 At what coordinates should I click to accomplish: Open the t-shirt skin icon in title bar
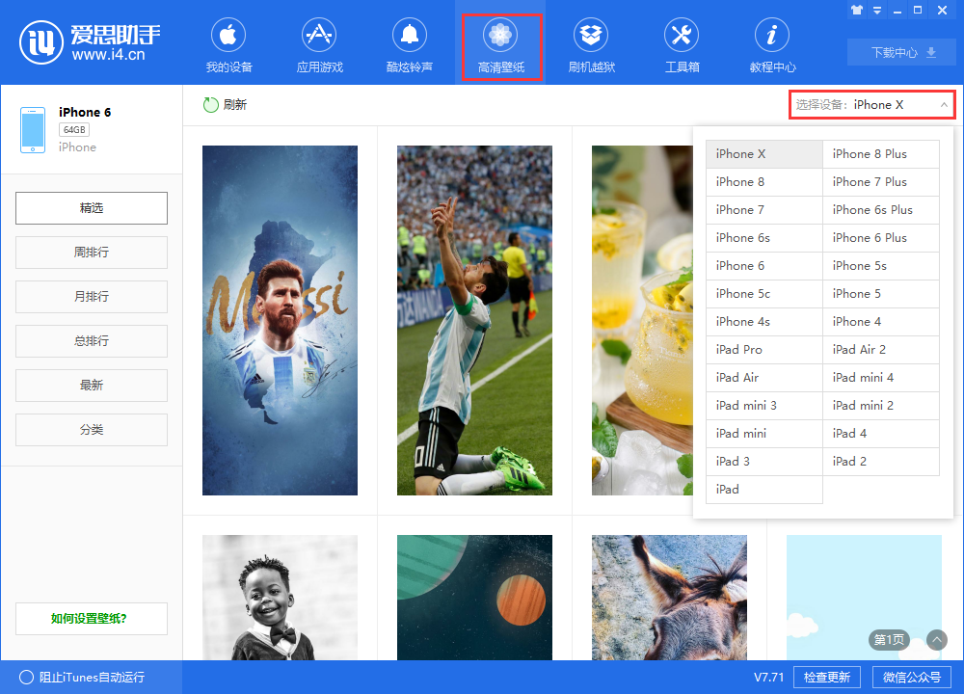[x=855, y=11]
